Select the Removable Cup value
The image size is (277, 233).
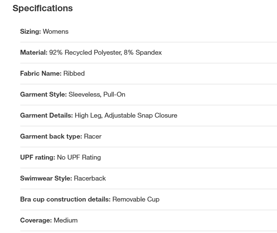coord(136,199)
